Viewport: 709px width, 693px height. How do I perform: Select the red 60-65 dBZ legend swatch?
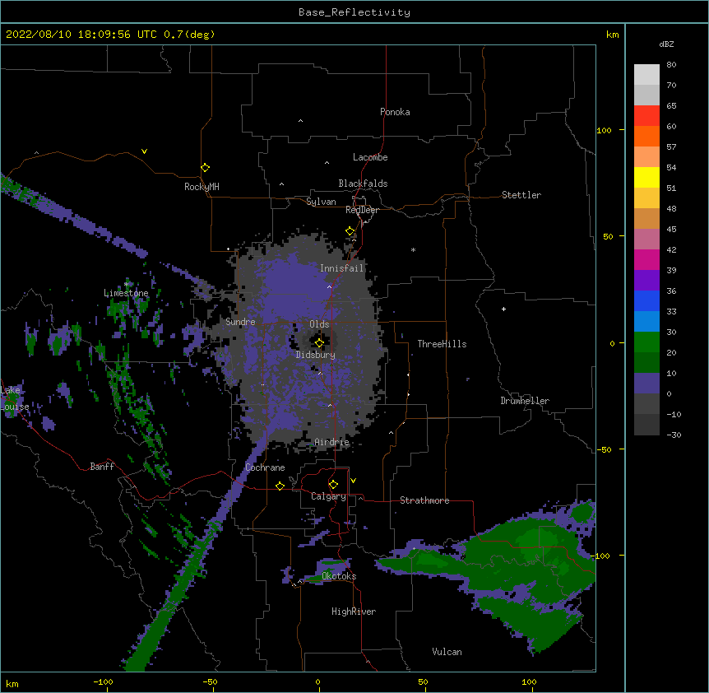pyautogui.click(x=646, y=115)
